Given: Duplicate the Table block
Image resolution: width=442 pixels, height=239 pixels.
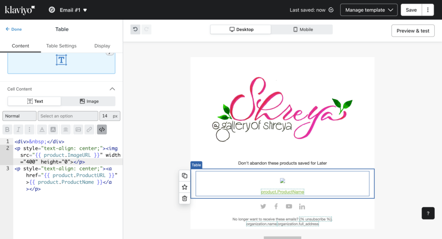Looking at the screenshot, I should [185, 176].
